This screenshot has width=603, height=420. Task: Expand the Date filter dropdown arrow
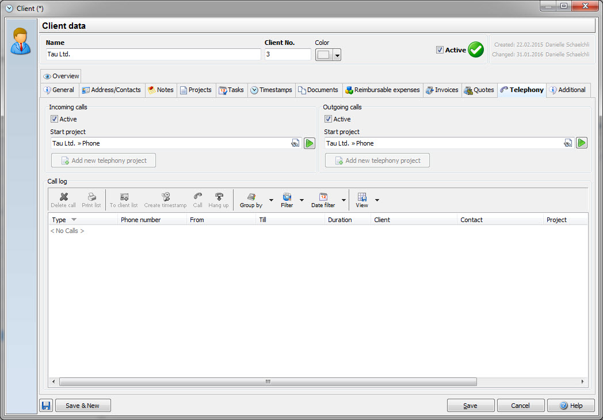[x=344, y=200]
